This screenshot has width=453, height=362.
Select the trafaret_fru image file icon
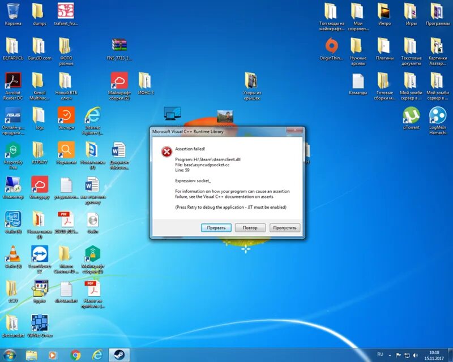(66, 15)
